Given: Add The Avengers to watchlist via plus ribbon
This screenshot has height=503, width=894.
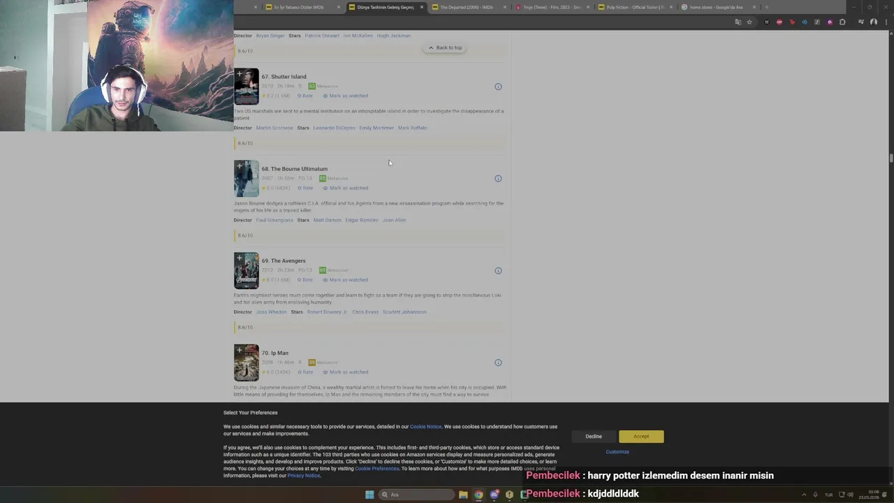Looking at the screenshot, I should point(239,258).
